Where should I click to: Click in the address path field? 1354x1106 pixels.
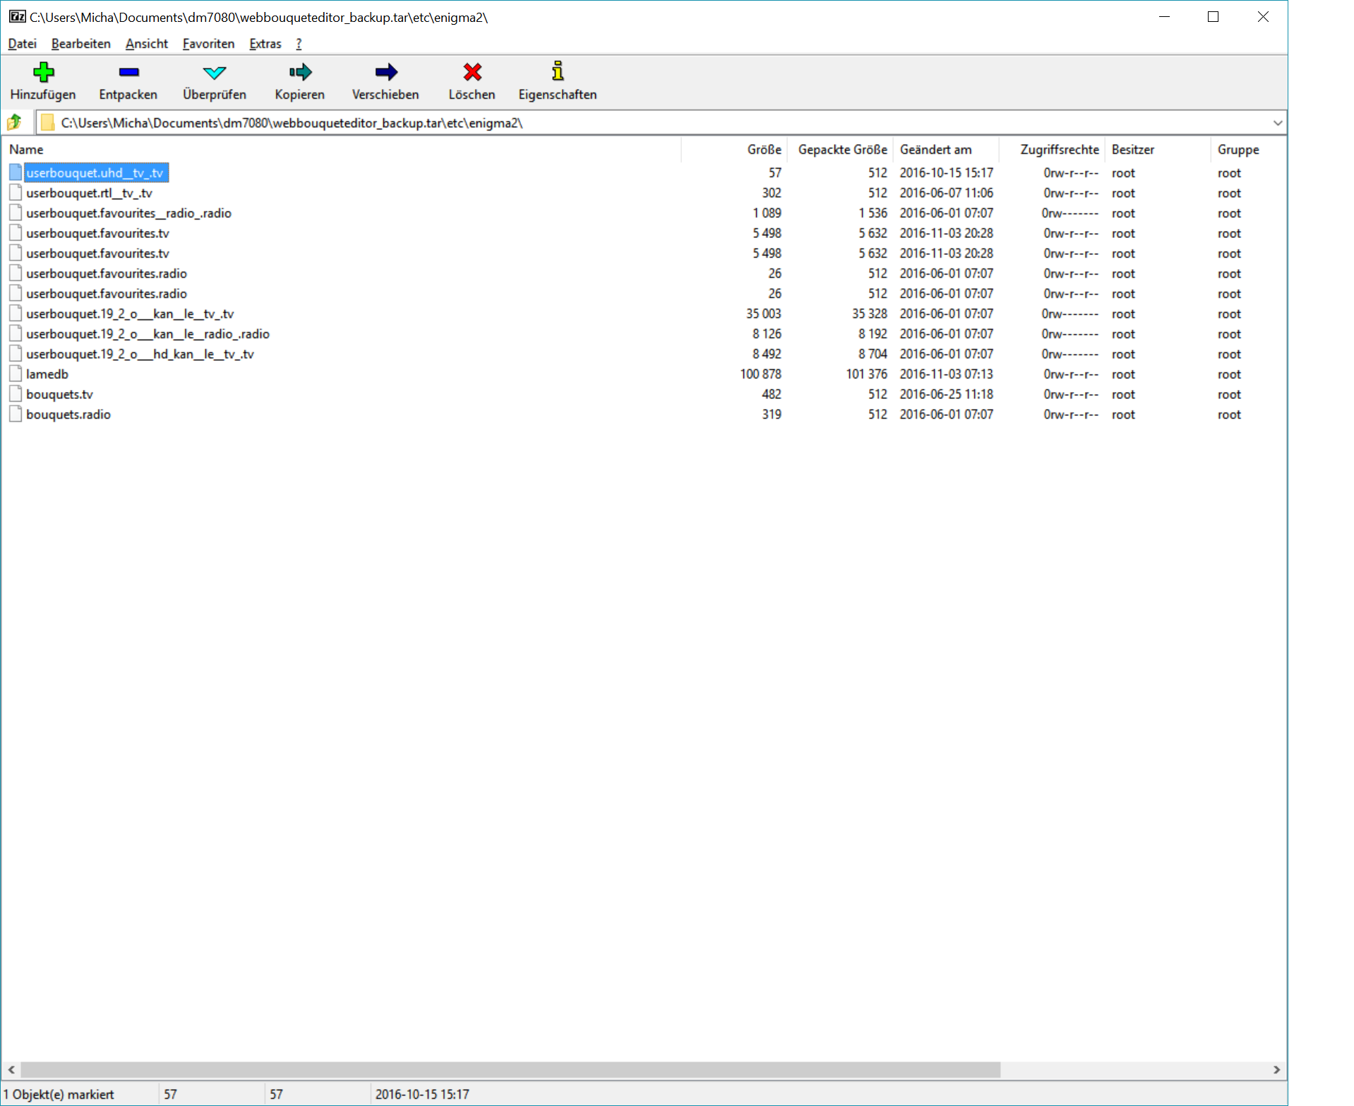click(x=635, y=123)
